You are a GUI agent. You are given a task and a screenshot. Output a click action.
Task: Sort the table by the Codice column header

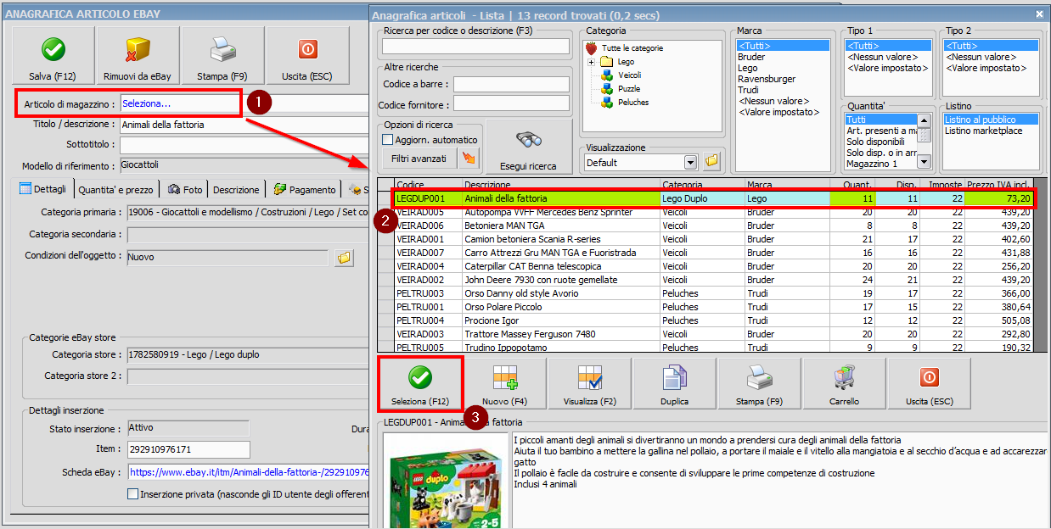(428, 184)
